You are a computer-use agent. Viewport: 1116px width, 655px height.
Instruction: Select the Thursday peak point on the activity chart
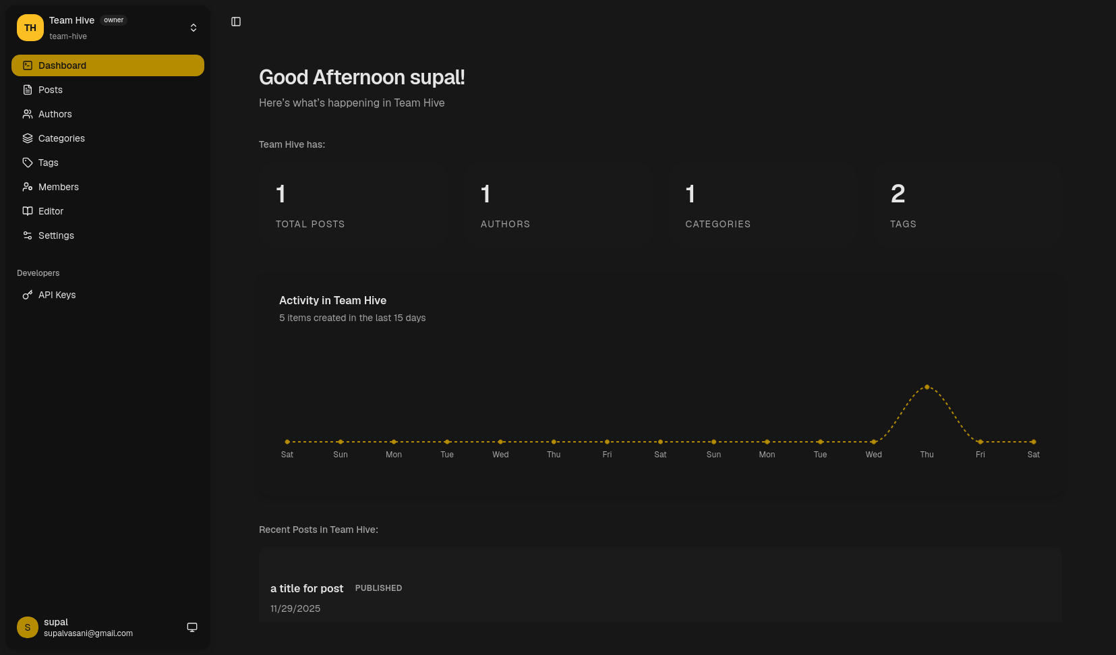927,387
